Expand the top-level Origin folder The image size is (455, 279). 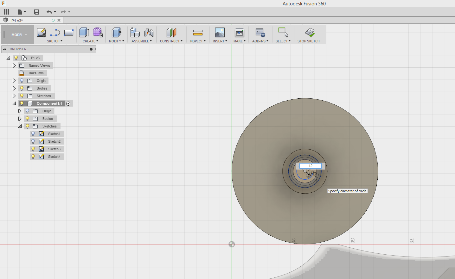pos(14,81)
